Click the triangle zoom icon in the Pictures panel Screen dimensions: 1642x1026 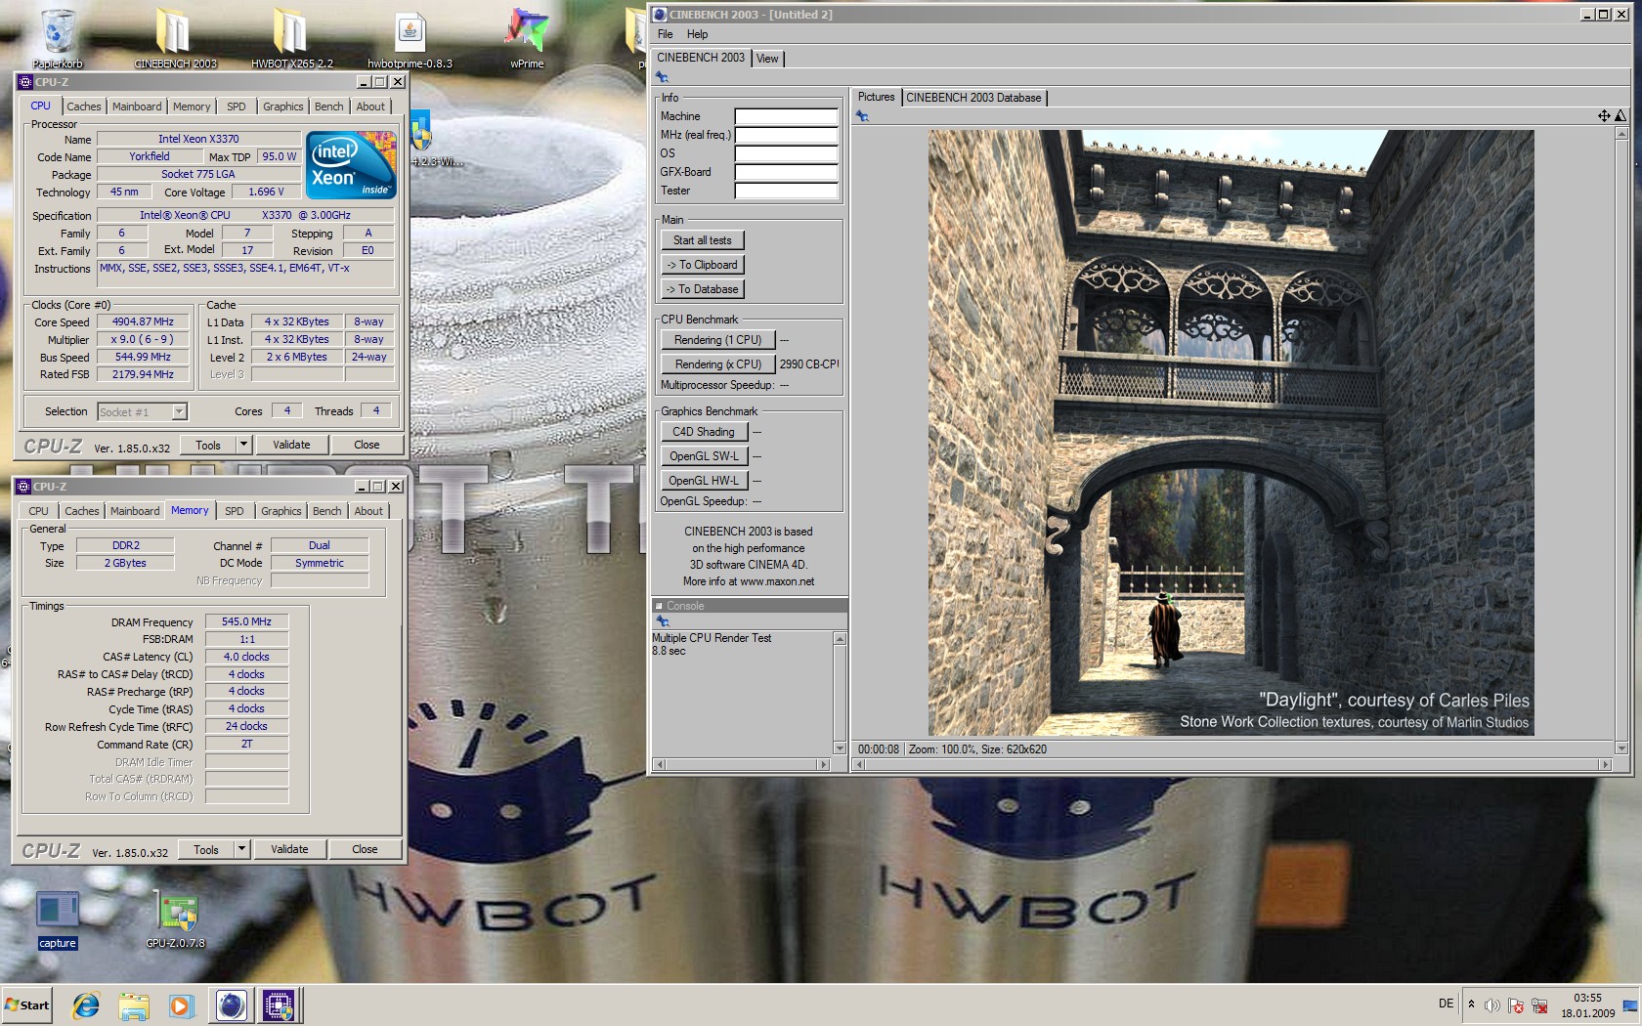coord(1620,116)
